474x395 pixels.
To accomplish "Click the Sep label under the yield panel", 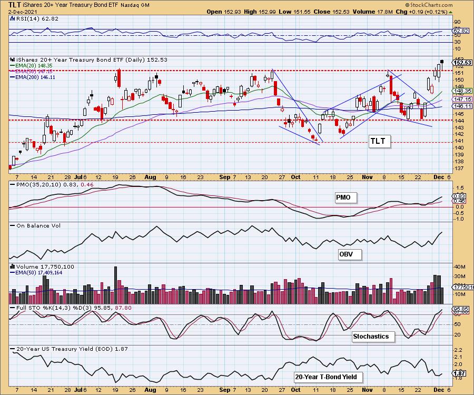I will point(225,390).
